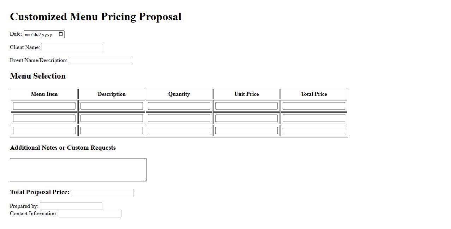Click the Event Name/Description field
This screenshot has width=451, height=229.
pyautogui.click(x=100, y=60)
